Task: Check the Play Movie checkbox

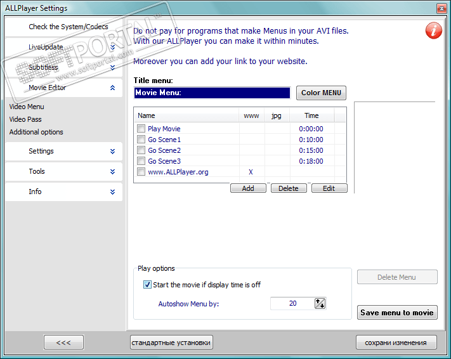Action: 141,128
